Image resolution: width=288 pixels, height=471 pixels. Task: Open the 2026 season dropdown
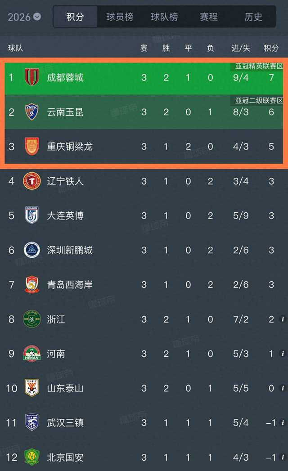[23, 16]
